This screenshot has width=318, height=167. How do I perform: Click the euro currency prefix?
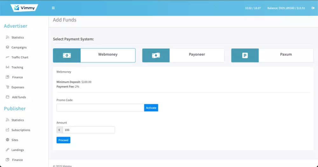click(x=59, y=130)
